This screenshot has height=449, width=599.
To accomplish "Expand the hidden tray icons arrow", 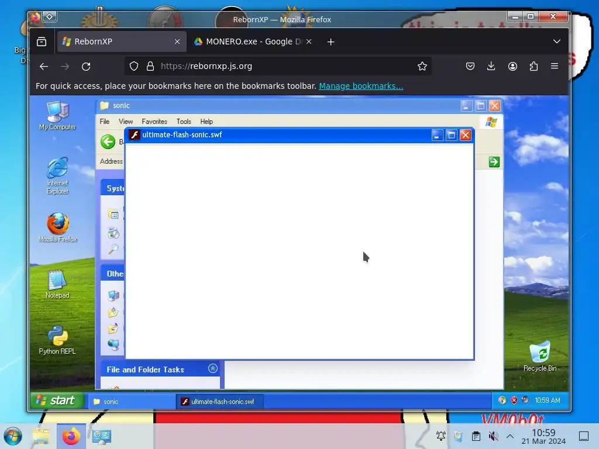I will [510, 436].
